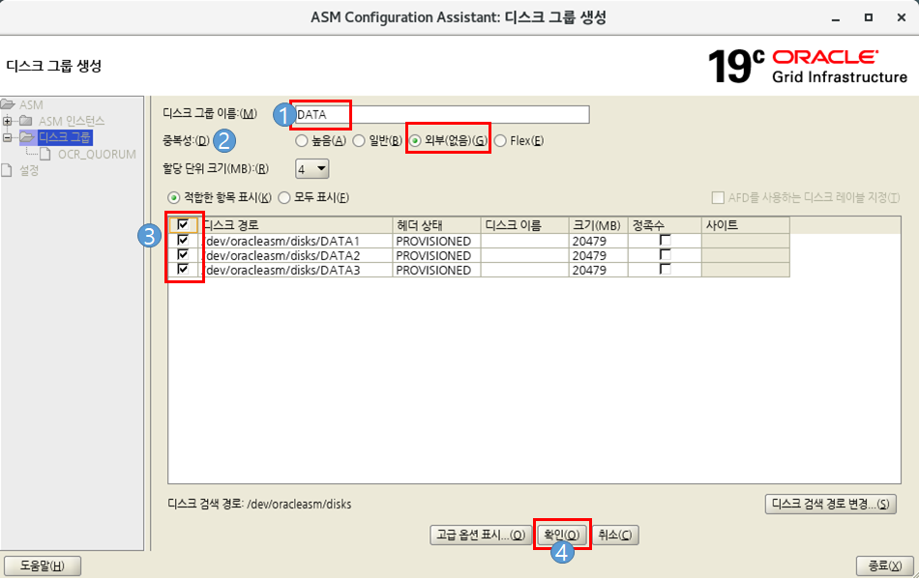Click the 설정 page icon
Image resolution: width=919 pixels, height=580 pixels.
7,170
